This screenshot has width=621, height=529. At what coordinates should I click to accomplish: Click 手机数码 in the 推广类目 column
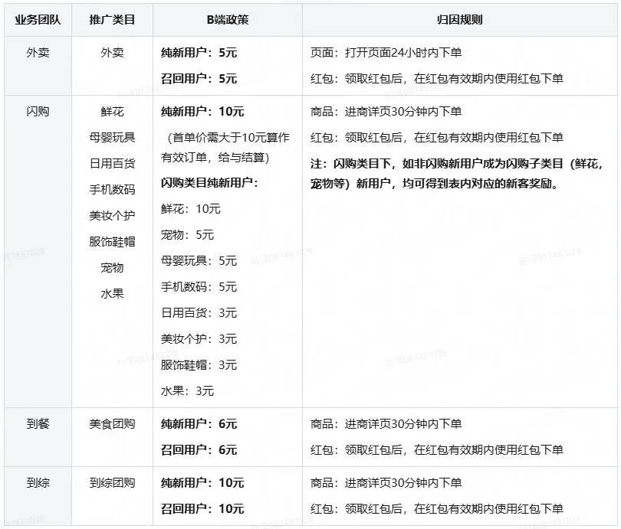[x=112, y=190]
